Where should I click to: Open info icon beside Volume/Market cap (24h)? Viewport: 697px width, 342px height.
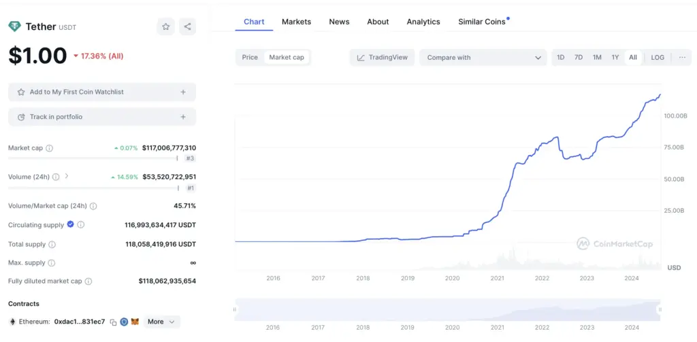[93, 206]
